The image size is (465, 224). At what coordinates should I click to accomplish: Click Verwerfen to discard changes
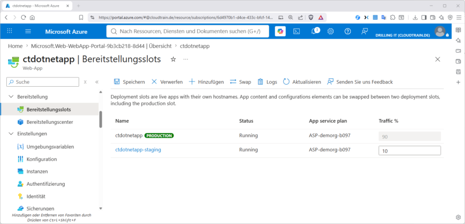(x=167, y=82)
